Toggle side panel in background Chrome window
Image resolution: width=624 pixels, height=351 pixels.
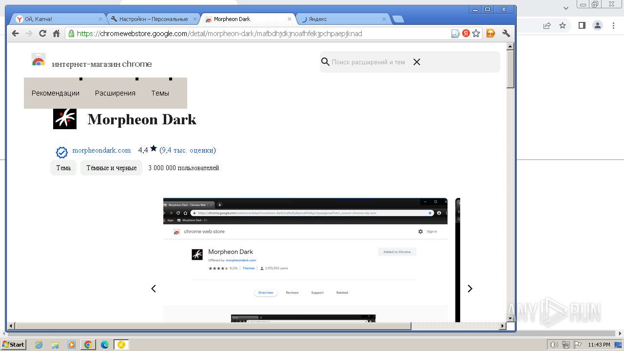(x=582, y=25)
